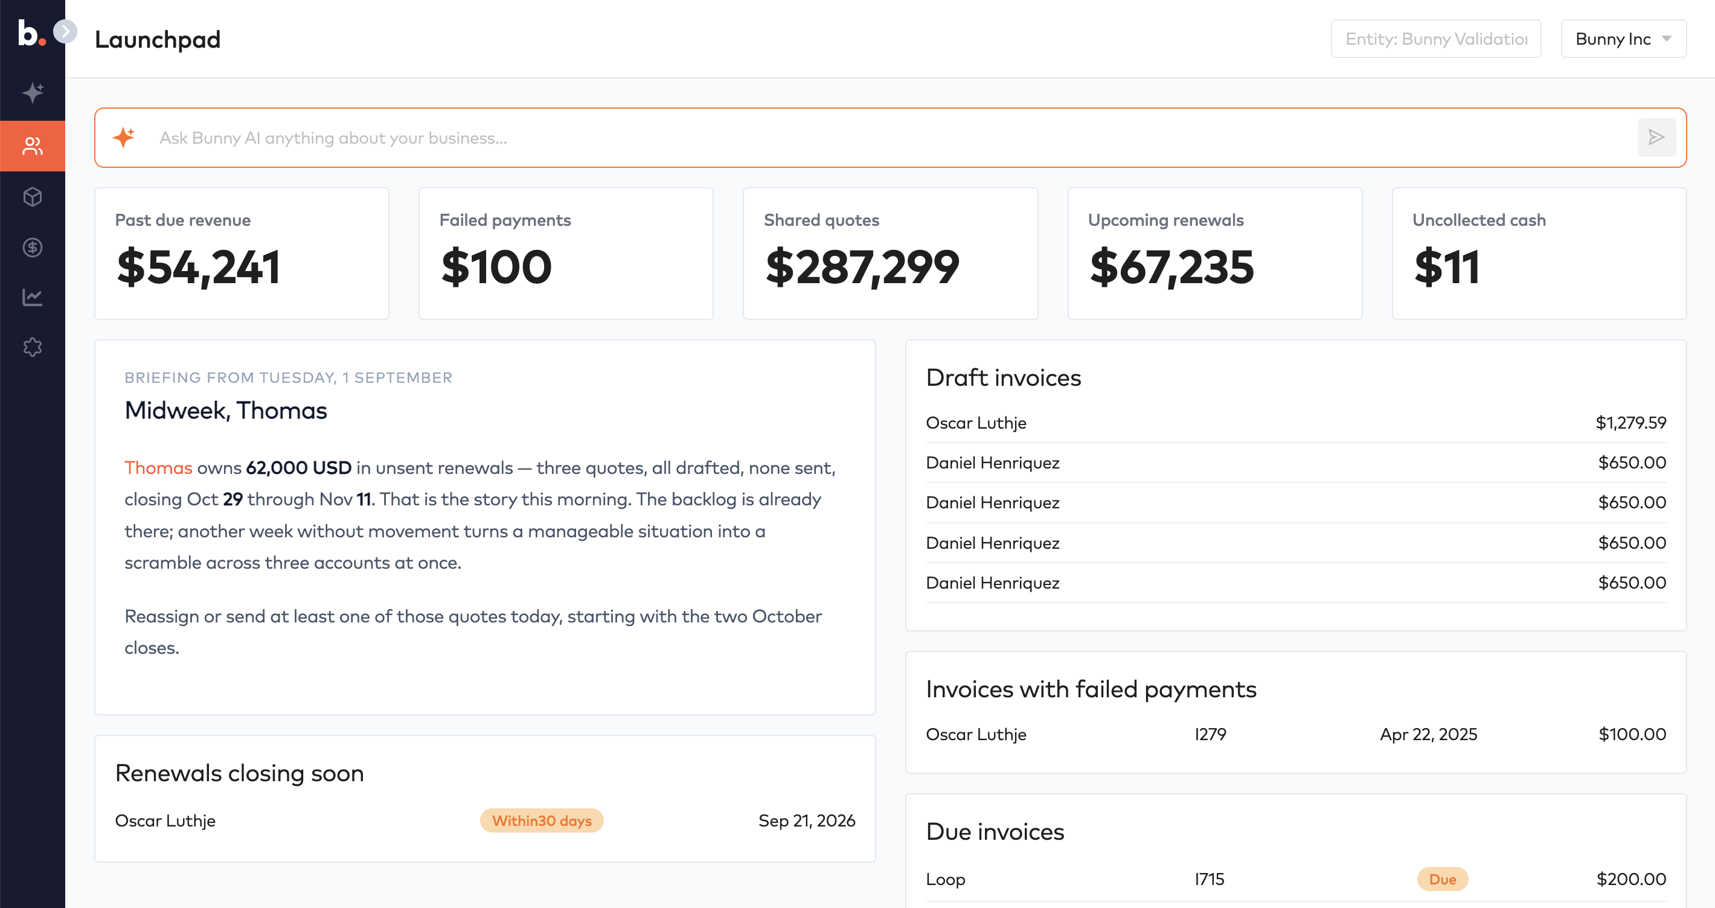Image resolution: width=1715 pixels, height=908 pixels.
Task: Click the Due invoices heading
Action: point(995,831)
